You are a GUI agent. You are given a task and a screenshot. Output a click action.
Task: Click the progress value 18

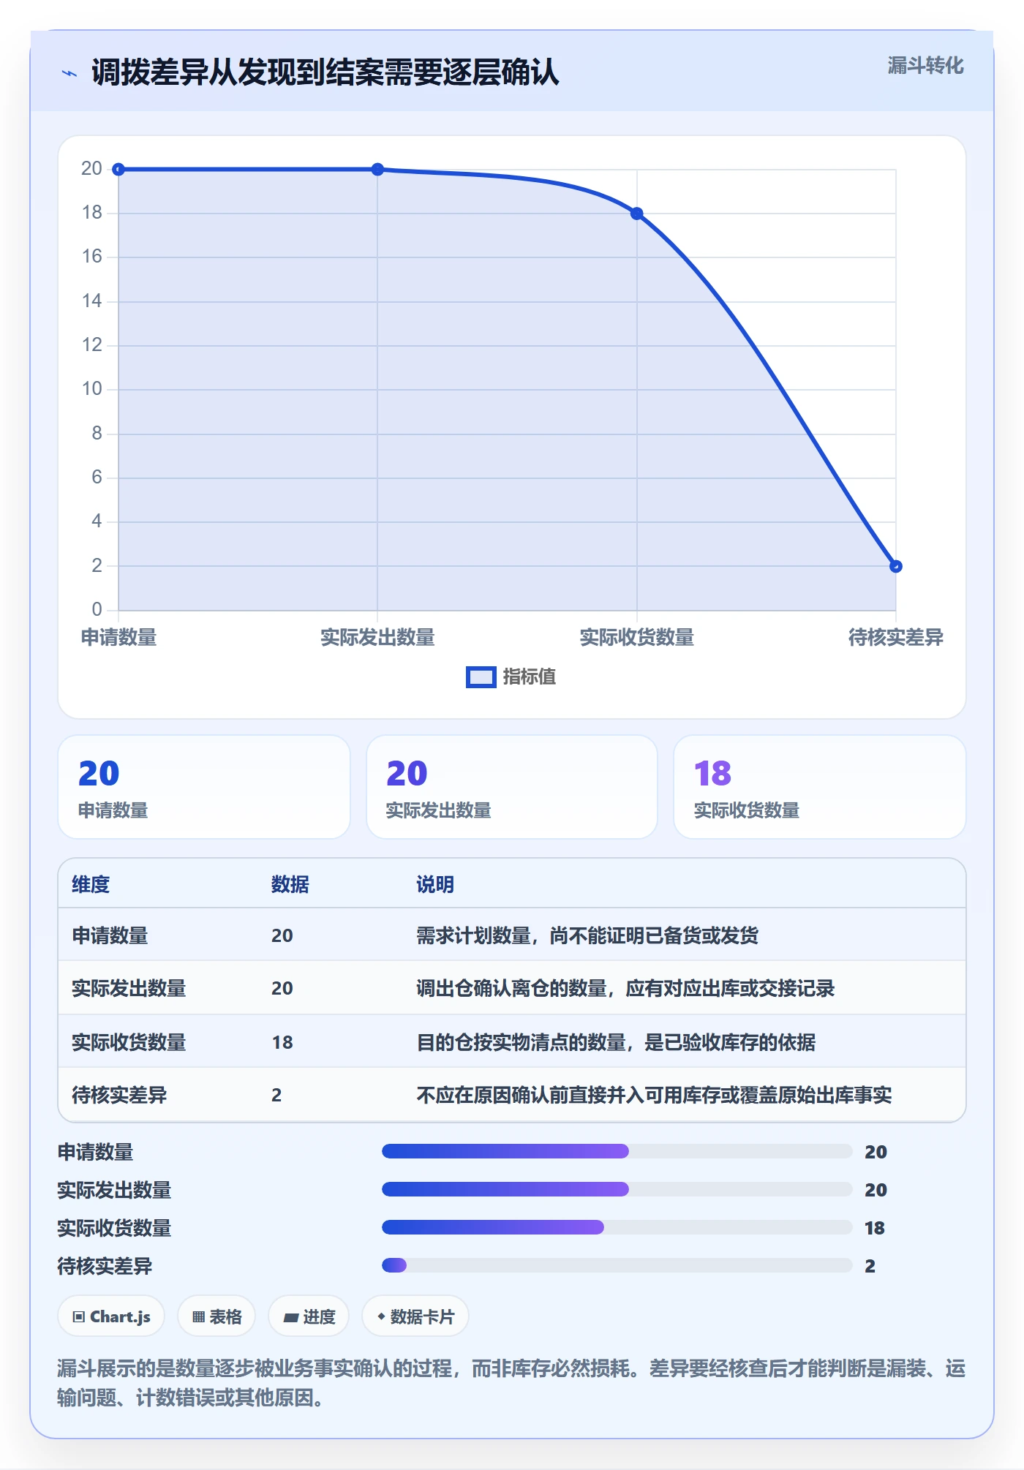[875, 1228]
